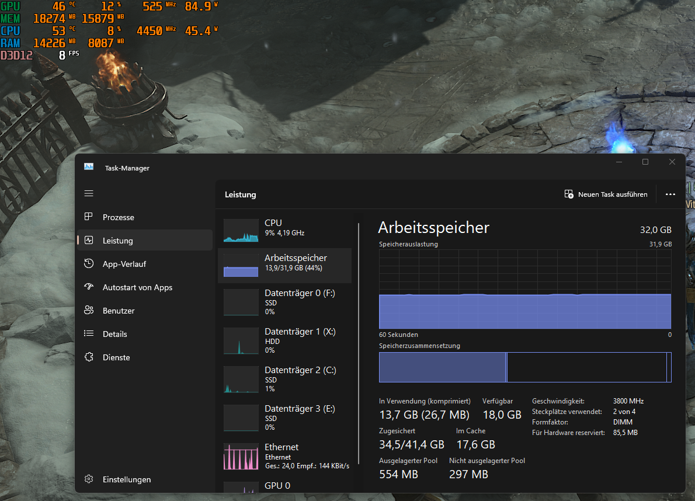Click the App-Verlauf history icon
Viewport: 695px width, 501px height.
pyautogui.click(x=89, y=263)
